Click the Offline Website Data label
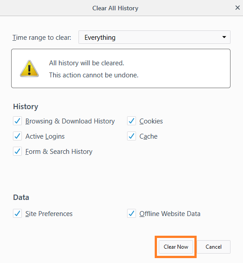 (170, 213)
